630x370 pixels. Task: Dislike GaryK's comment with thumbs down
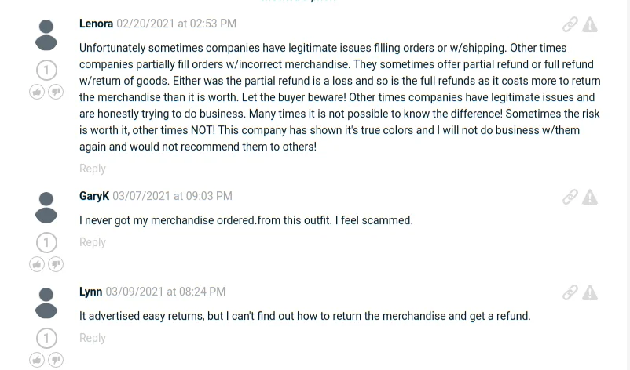point(56,264)
